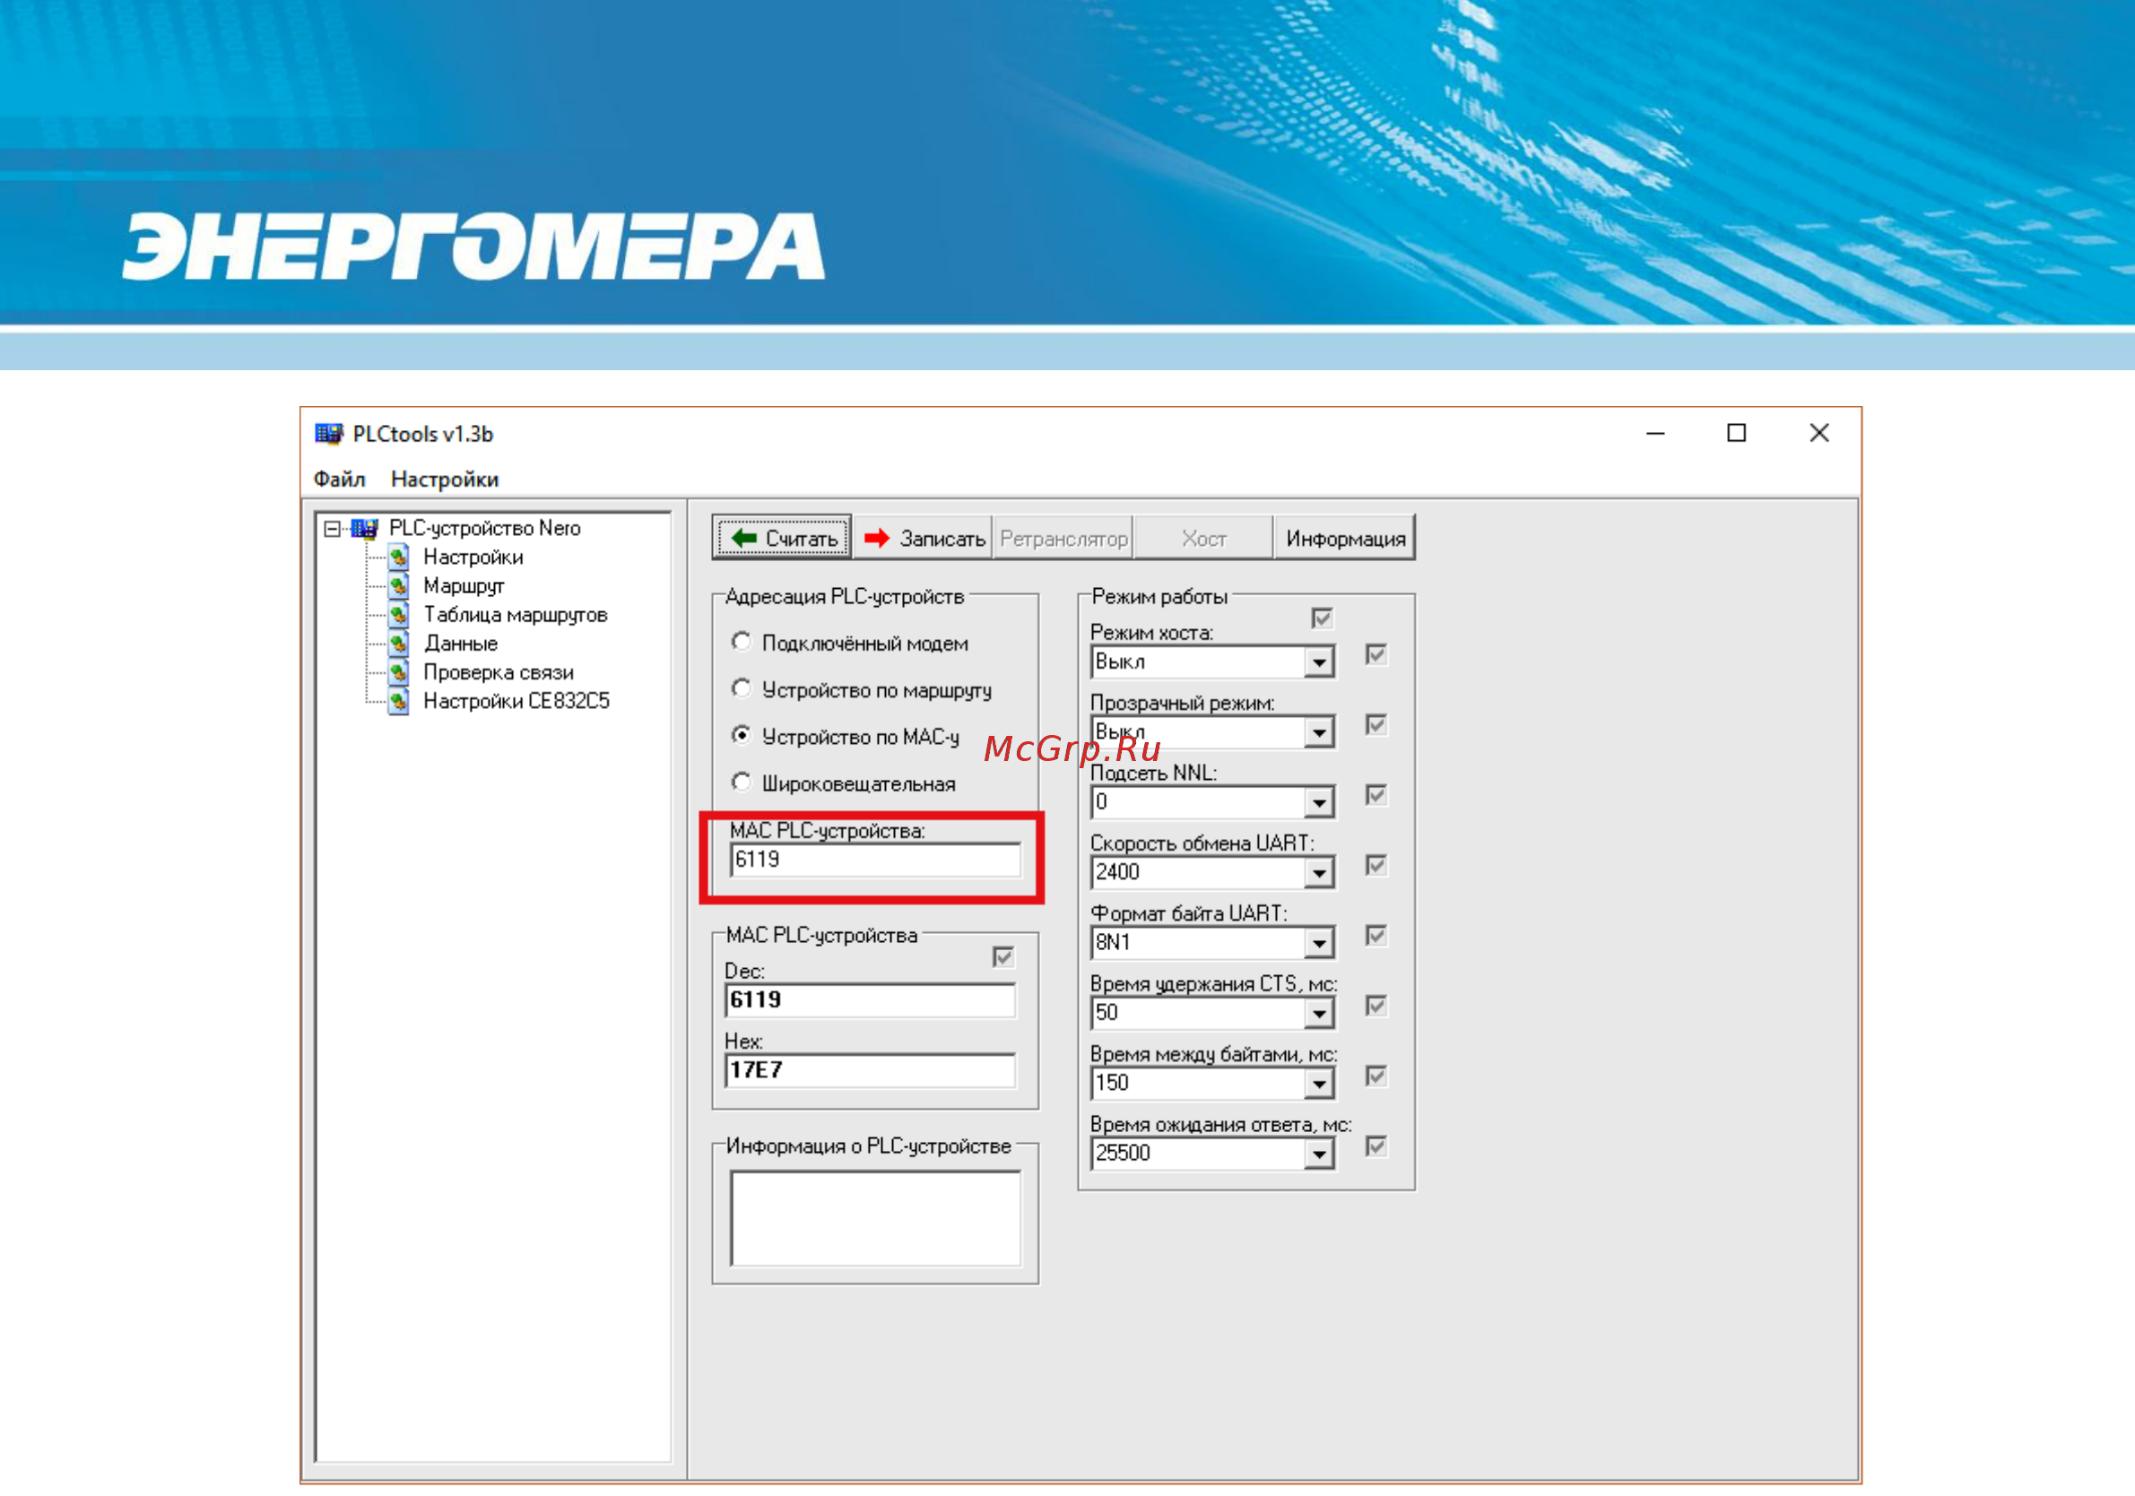Click the icon beside Настройки tree item
This screenshot has width=2135, height=1496.
[399, 557]
